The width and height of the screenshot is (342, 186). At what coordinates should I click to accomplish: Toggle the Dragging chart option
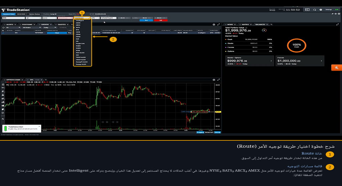pyautogui.click(x=200, y=132)
